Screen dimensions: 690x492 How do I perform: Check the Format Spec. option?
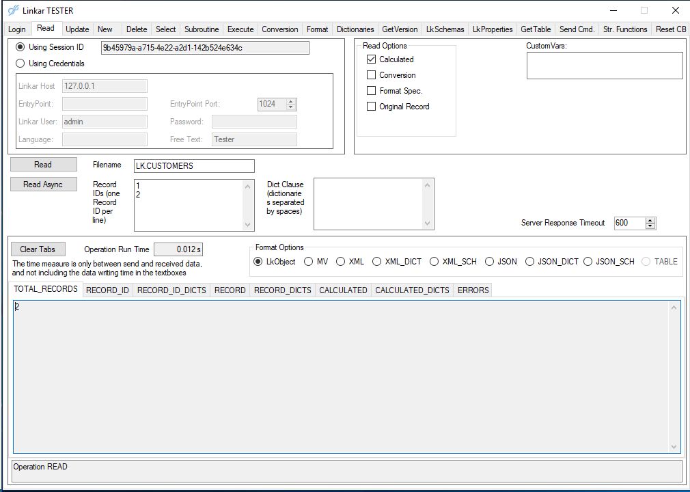point(372,91)
